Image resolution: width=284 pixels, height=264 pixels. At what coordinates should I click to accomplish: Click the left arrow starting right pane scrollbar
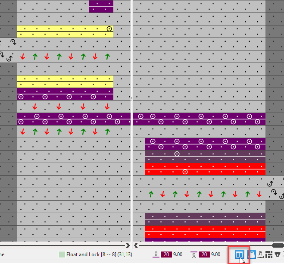[x=136, y=245]
